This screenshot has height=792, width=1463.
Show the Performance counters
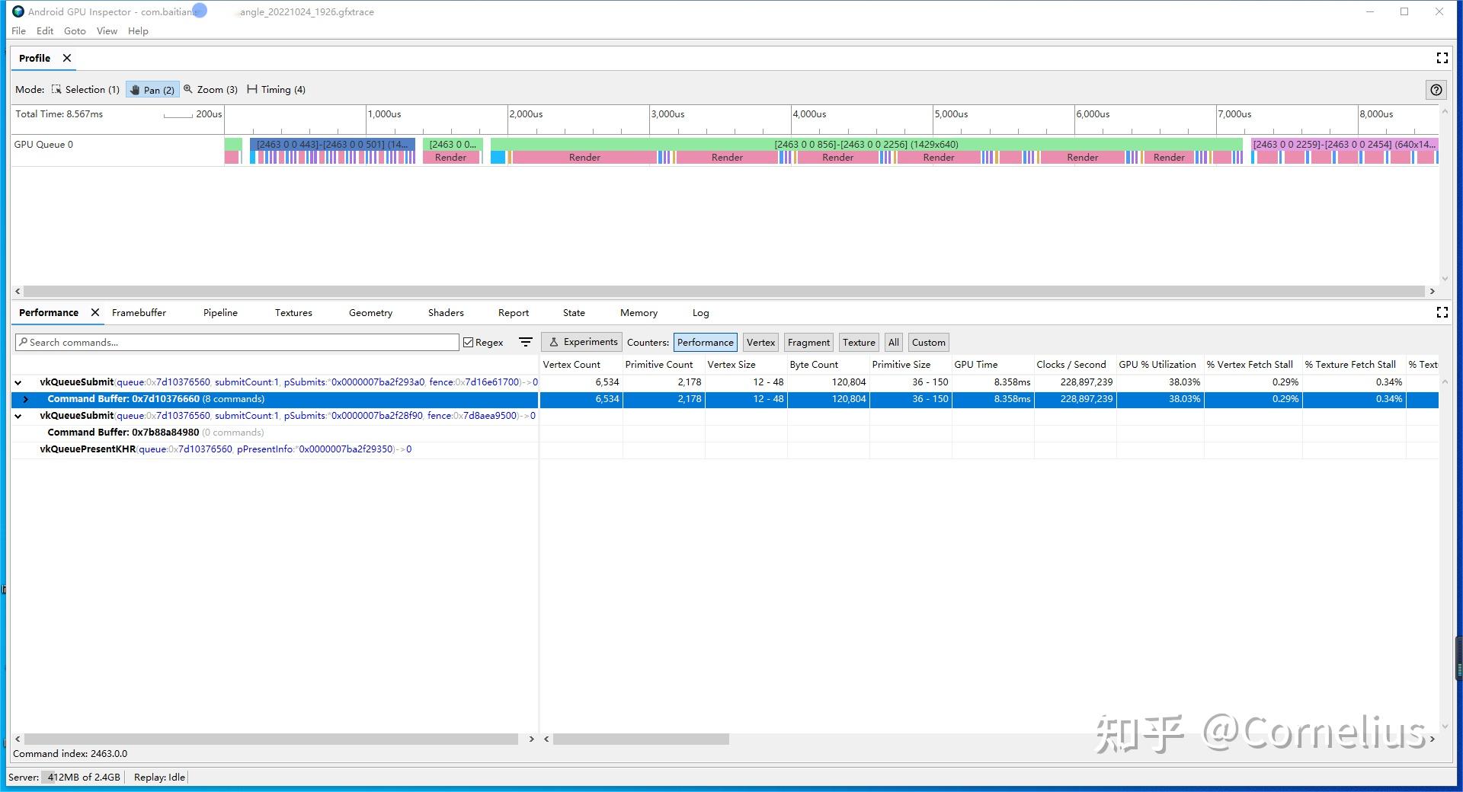click(705, 342)
